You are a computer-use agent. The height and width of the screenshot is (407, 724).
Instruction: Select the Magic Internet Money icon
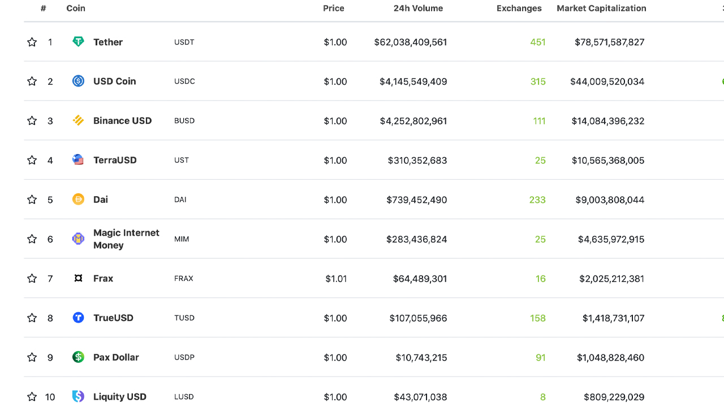point(78,239)
